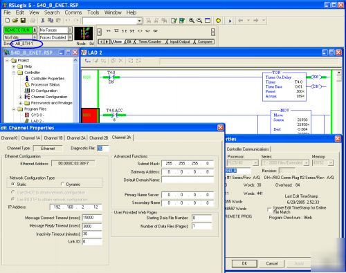Screen dimensions: 346x273
Task: Open the Controller Communications tab
Action: pyautogui.click(x=248, y=149)
